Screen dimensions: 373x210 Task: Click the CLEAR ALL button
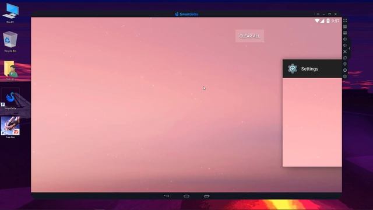coord(249,36)
